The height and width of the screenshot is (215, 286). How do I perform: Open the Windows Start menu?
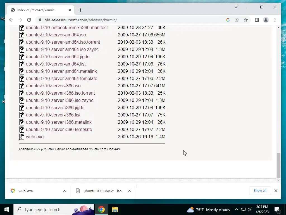(7, 209)
